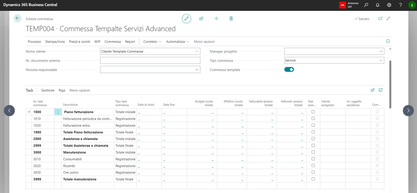This screenshot has width=417, height=193.
Task: Check Task assistenza box for row 1900
Action: (x=313, y=132)
